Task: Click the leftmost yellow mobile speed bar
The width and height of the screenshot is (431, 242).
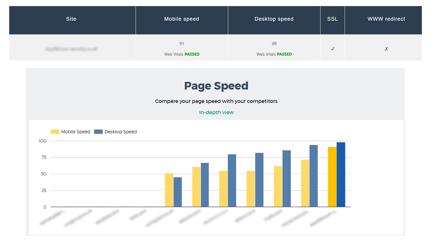Action: tap(169, 190)
